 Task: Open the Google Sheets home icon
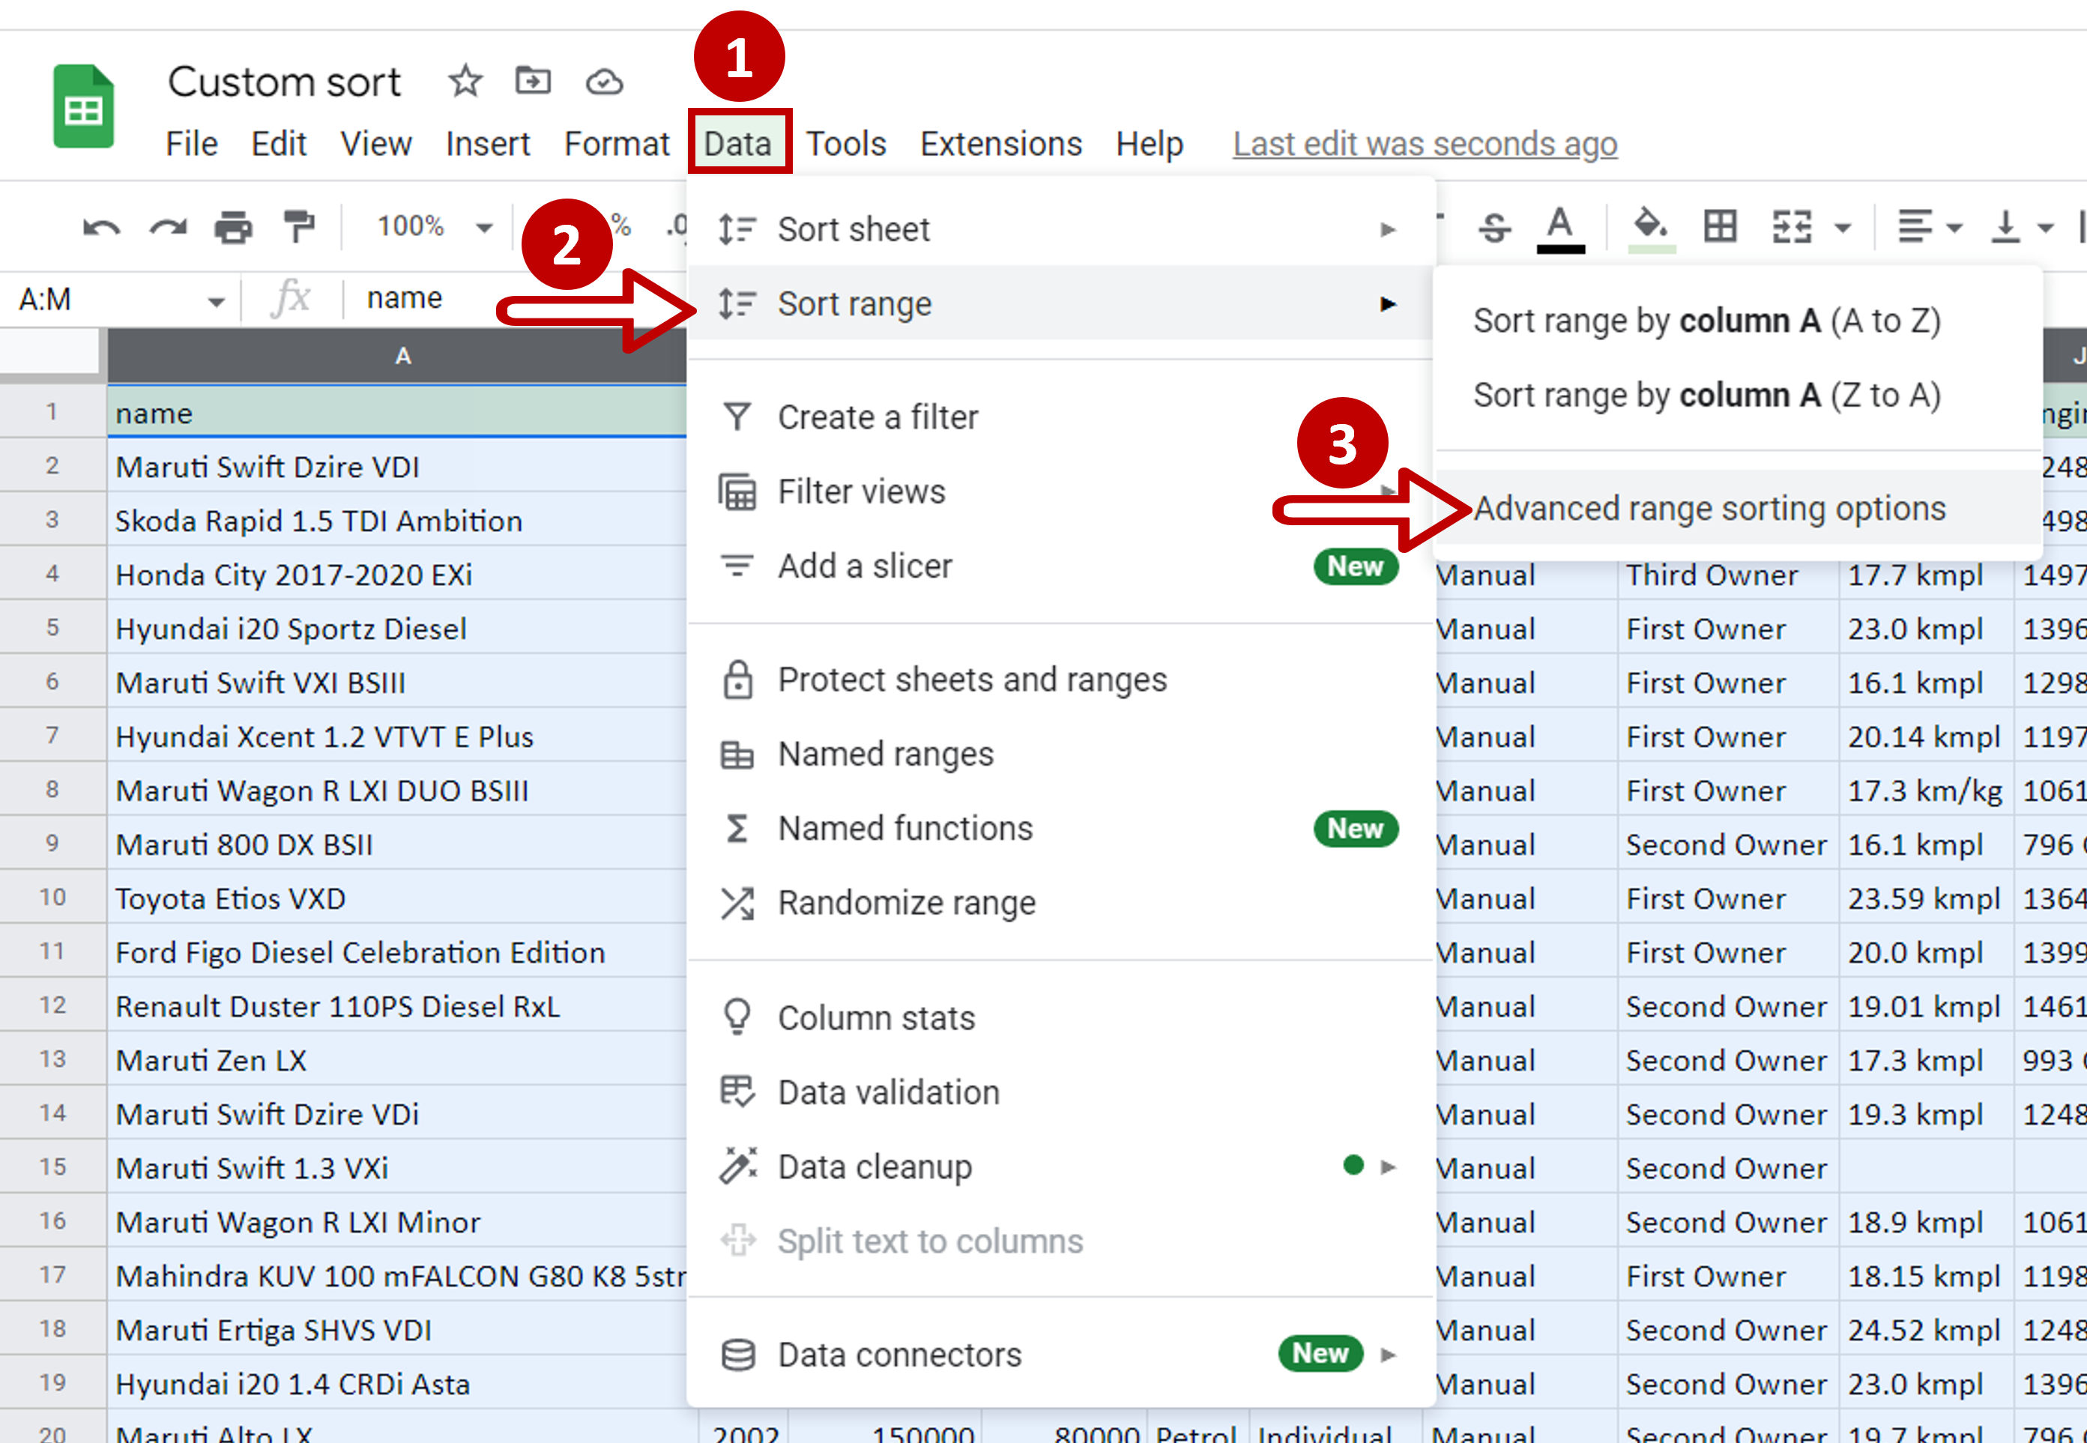pyautogui.click(x=83, y=106)
